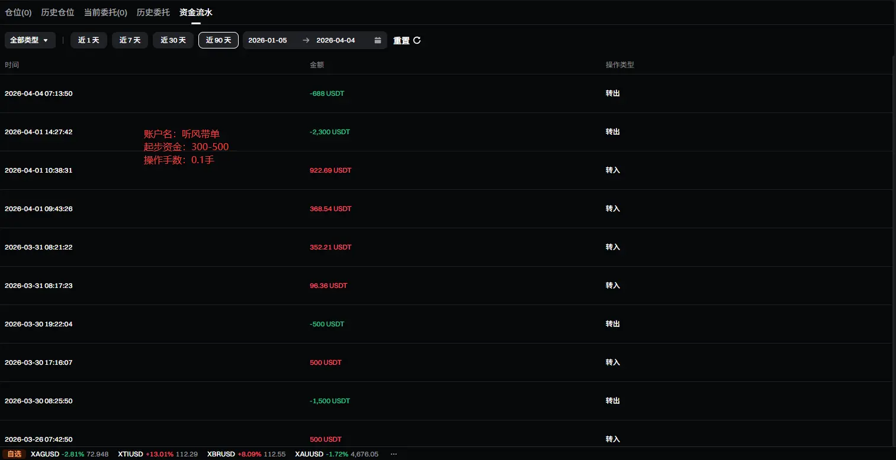Click 转入 in the 2026-03-30 17:16:07 row

tap(613, 362)
